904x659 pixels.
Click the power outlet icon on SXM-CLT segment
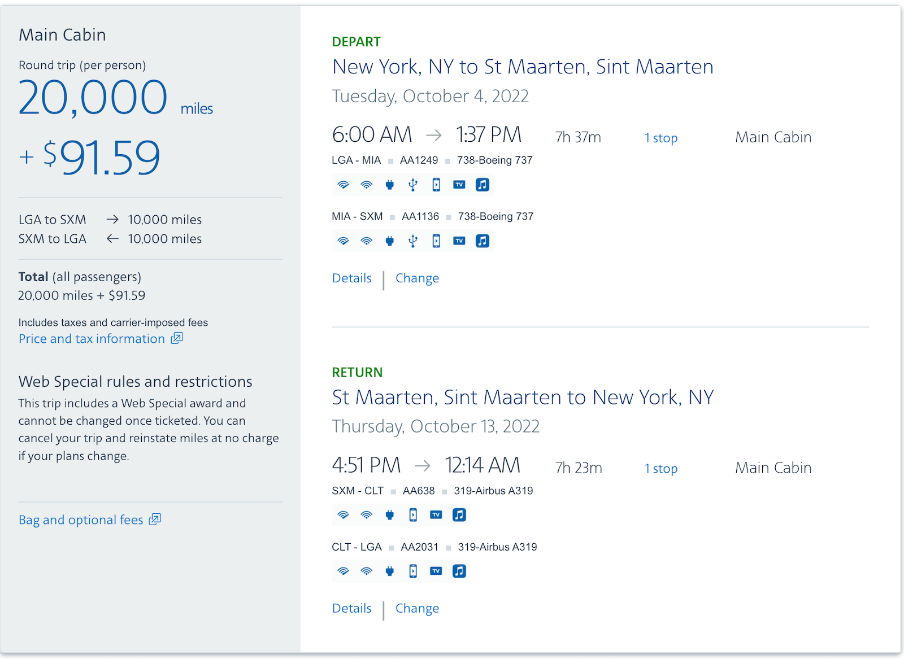390,514
